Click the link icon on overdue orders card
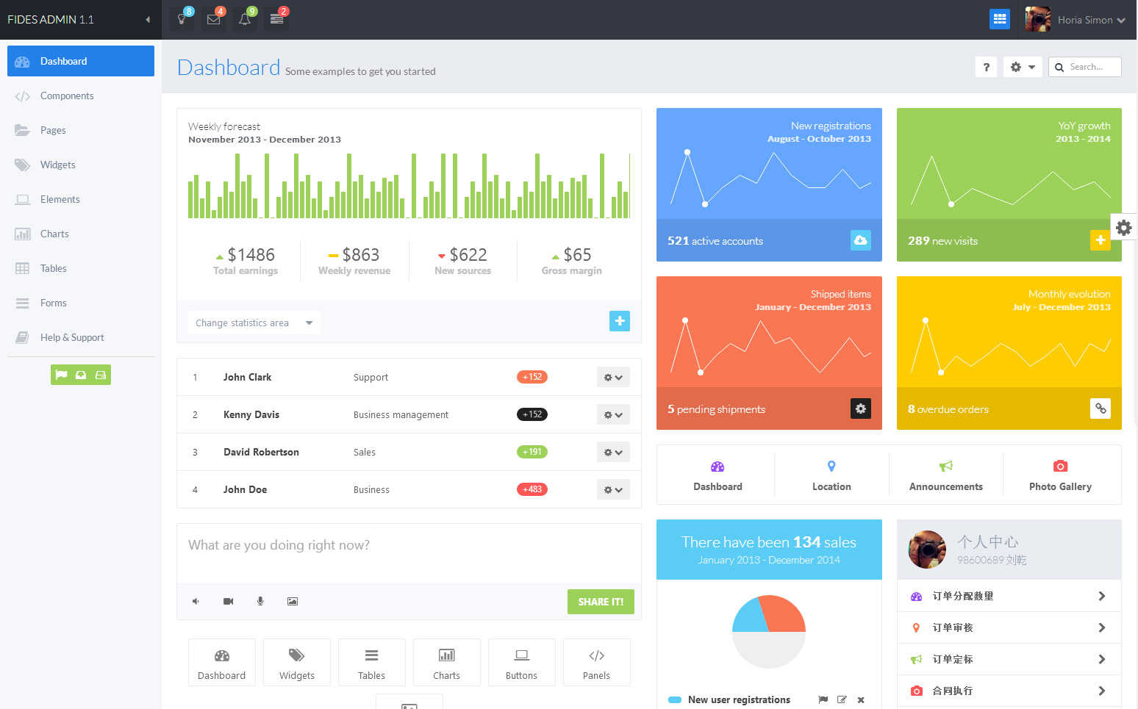Image resolution: width=1138 pixels, height=709 pixels. point(1101,409)
